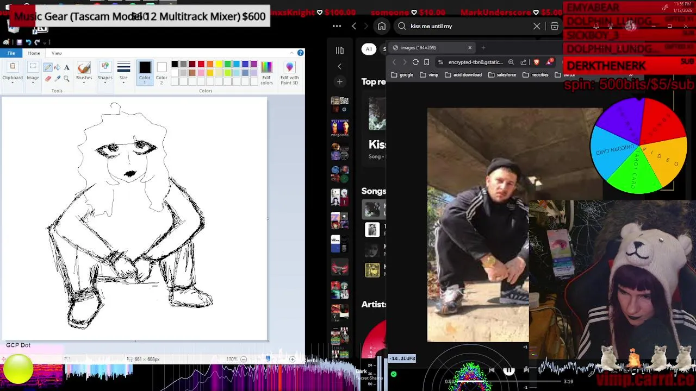This screenshot has height=391, width=696.
Task: Select the Magnifier tool in Paint
Action: point(66,78)
